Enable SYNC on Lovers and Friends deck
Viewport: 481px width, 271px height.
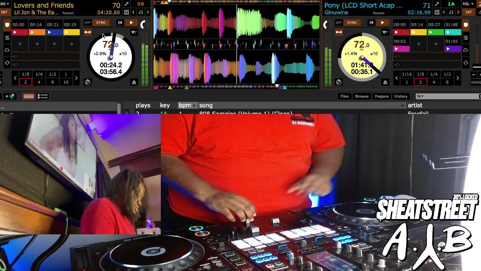coord(101,23)
